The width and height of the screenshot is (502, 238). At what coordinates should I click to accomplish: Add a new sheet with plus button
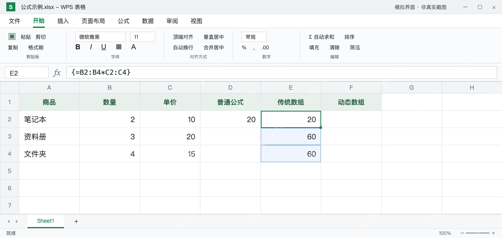click(x=76, y=222)
